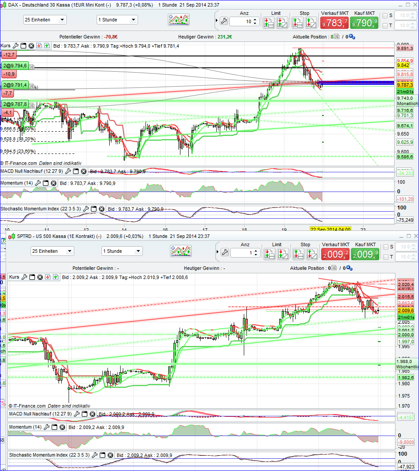Select the chart style zigzag icon
Screen dimensions: 419x471
coord(180,19)
